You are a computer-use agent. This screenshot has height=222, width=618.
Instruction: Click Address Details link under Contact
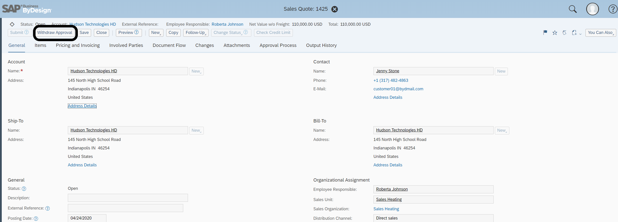388,97
